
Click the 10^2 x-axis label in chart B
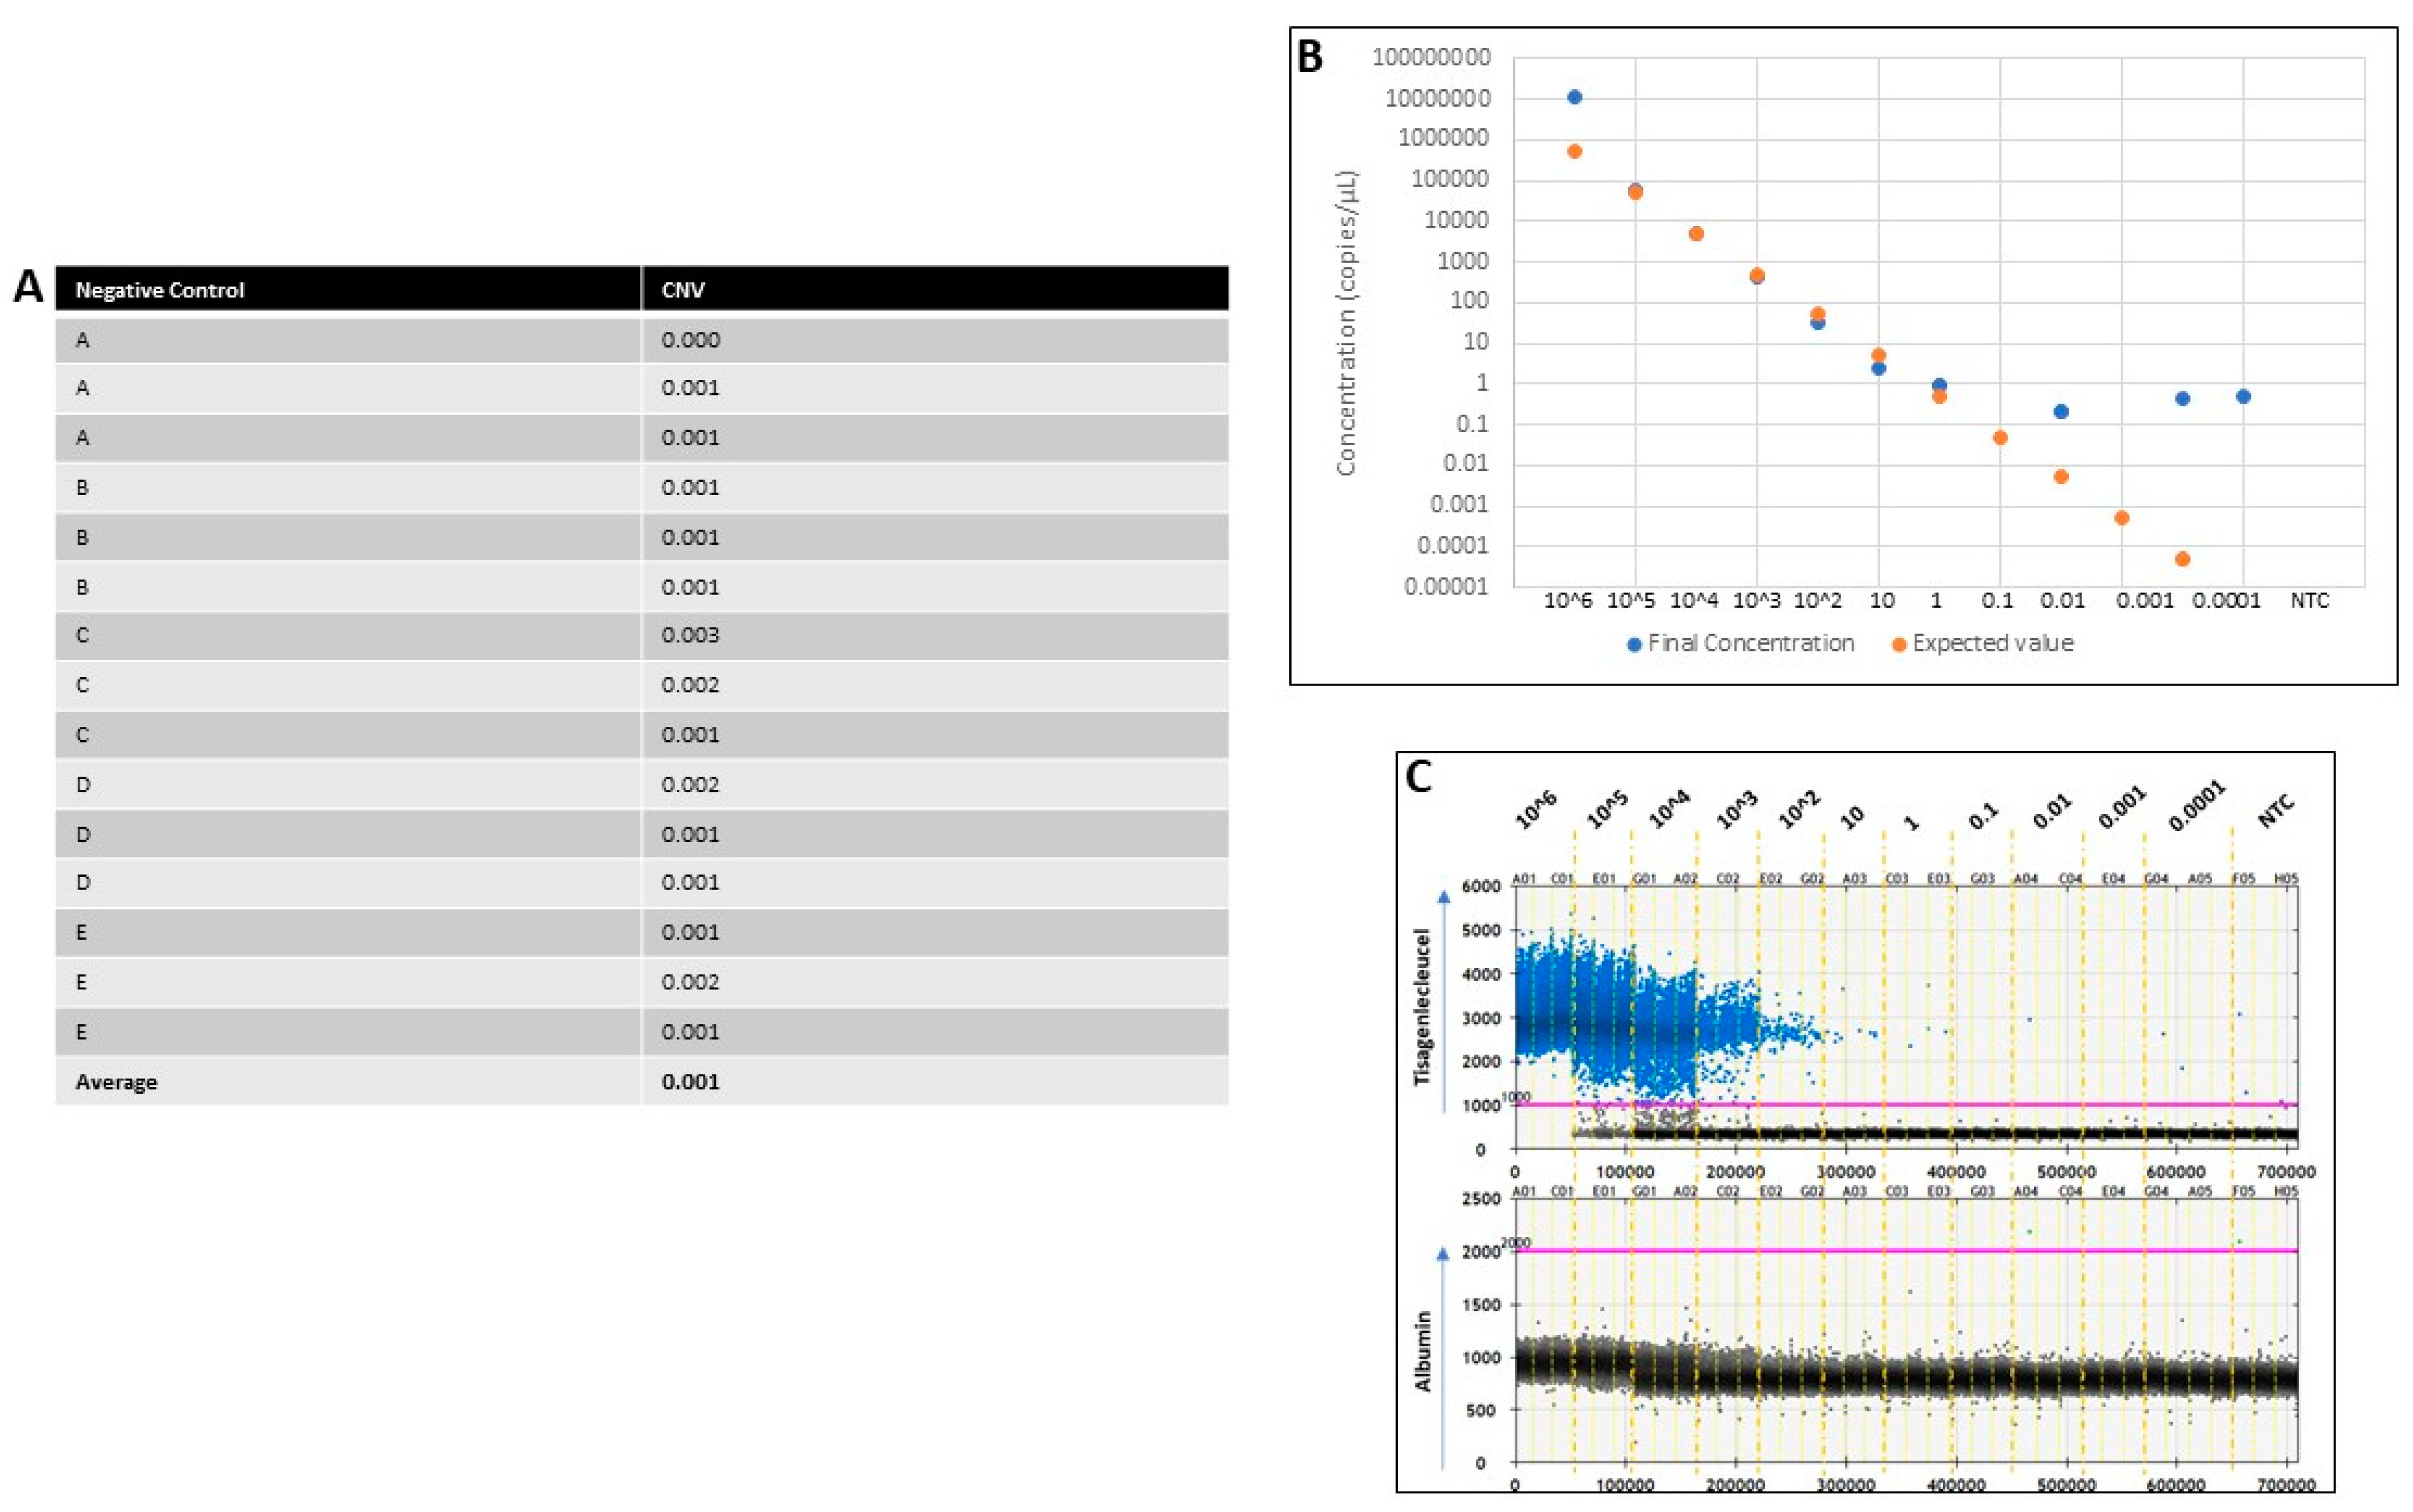pos(1818,601)
